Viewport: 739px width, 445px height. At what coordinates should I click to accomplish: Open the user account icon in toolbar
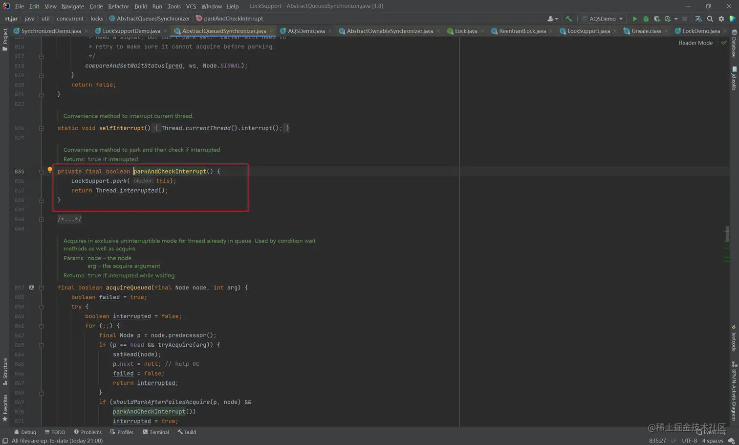click(x=553, y=19)
